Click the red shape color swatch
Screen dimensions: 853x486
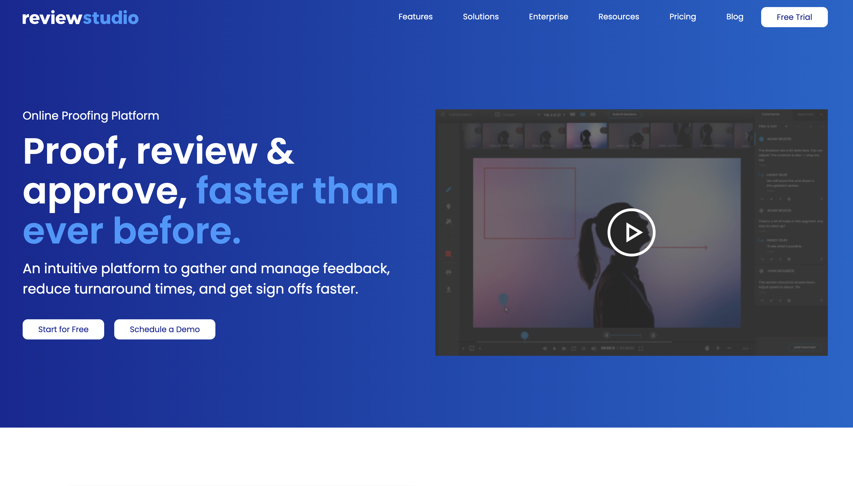(448, 254)
